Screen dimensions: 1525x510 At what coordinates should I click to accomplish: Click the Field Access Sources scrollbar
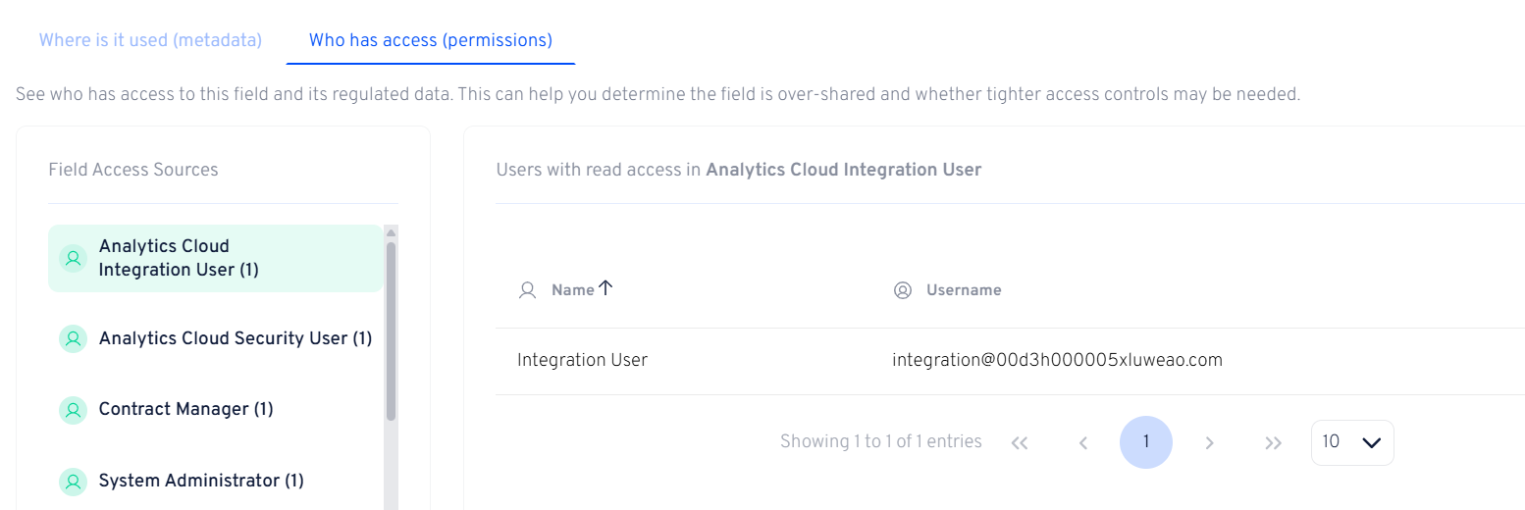[x=391, y=333]
